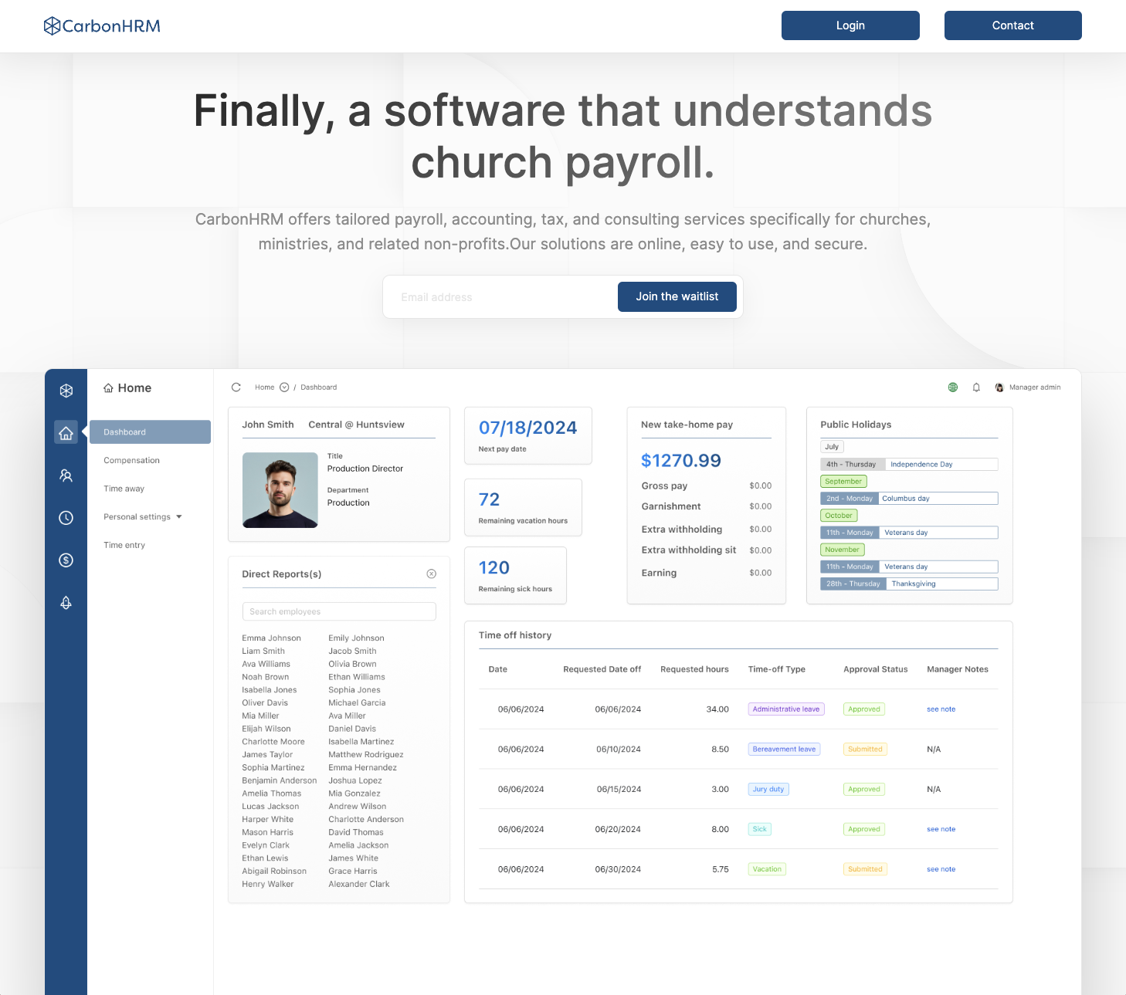Screen dimensions: 1126x995
Task: Click 72 remaining vacation hours
Action: click(489, 499)
